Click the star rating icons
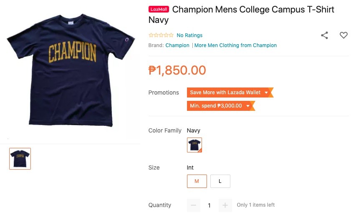This screenshot has height=215, width=356. coord(161,35)
